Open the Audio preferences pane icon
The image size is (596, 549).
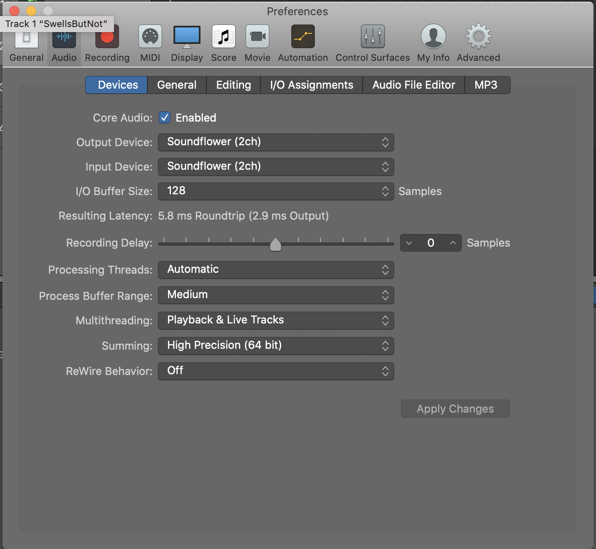(x=64, y=40)
